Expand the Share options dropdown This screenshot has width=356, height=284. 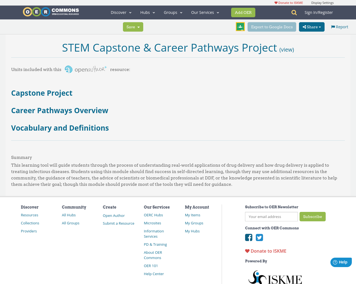(x=311, y=26)
